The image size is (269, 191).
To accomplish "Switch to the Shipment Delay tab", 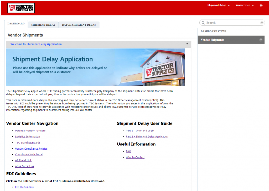I will [x=43, y=25].
